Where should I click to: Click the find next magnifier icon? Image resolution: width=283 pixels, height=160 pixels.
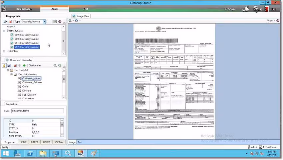click(x=60, y=65)
